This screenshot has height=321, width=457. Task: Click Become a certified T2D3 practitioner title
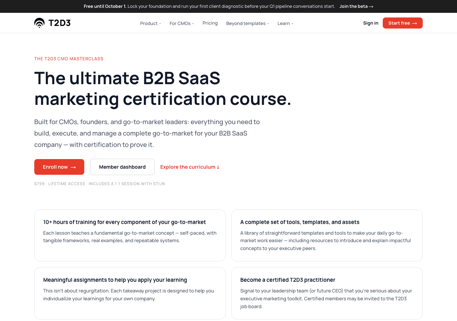coord(288,280)
